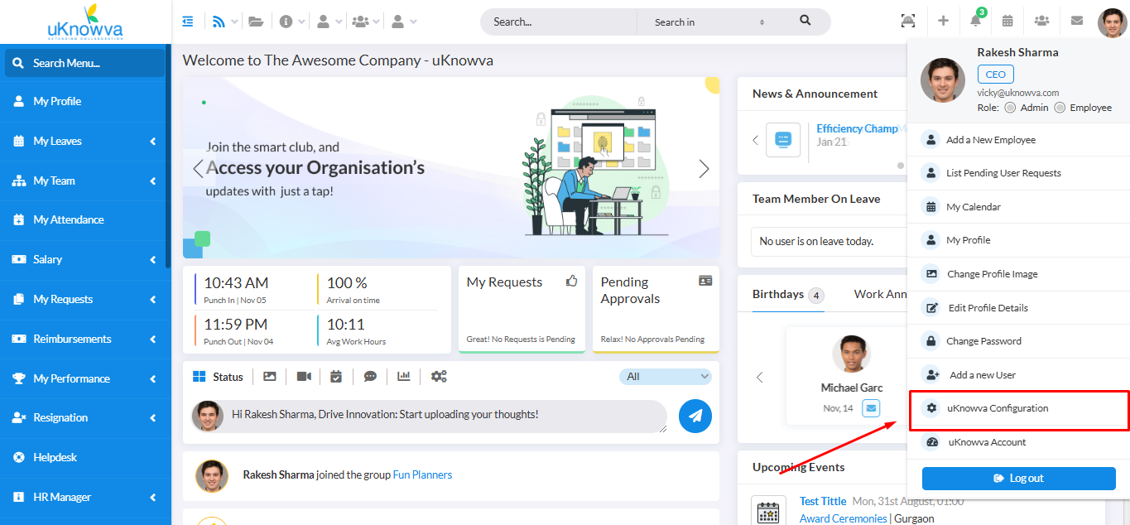Click ID card icon on Pending Approvals card
Image resolution: width=1130 pixels, height=525 pixels.
705,281
